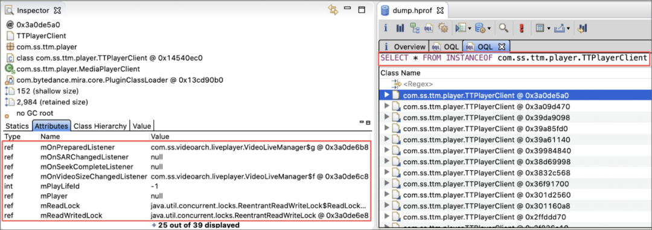Select the mOnVideoSizeChangedListener attribute row
Image resolution: width=652 pixels, height=230 pixels.
click(x=187, y=176)
